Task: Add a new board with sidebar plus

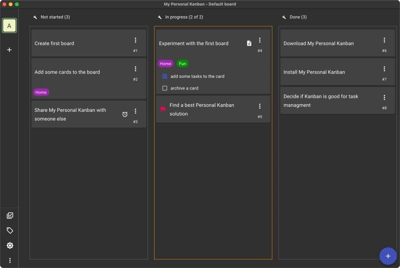Action: [9, 50]
